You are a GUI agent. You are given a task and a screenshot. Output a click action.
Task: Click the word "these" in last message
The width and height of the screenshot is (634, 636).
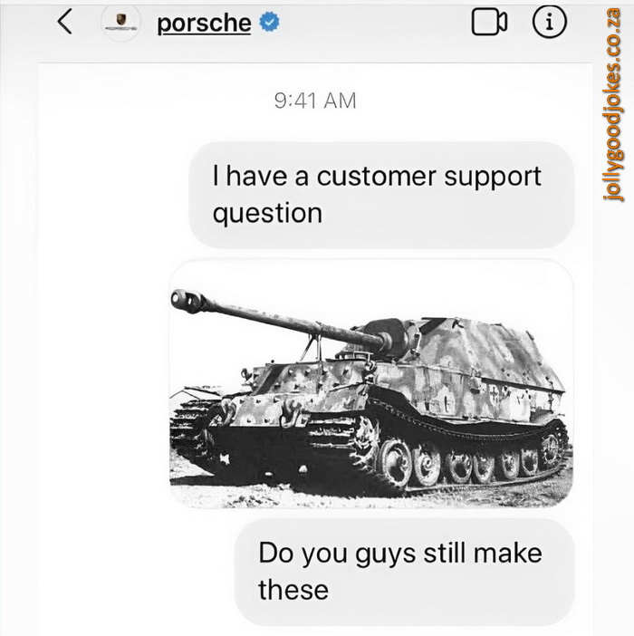(293, 590)
